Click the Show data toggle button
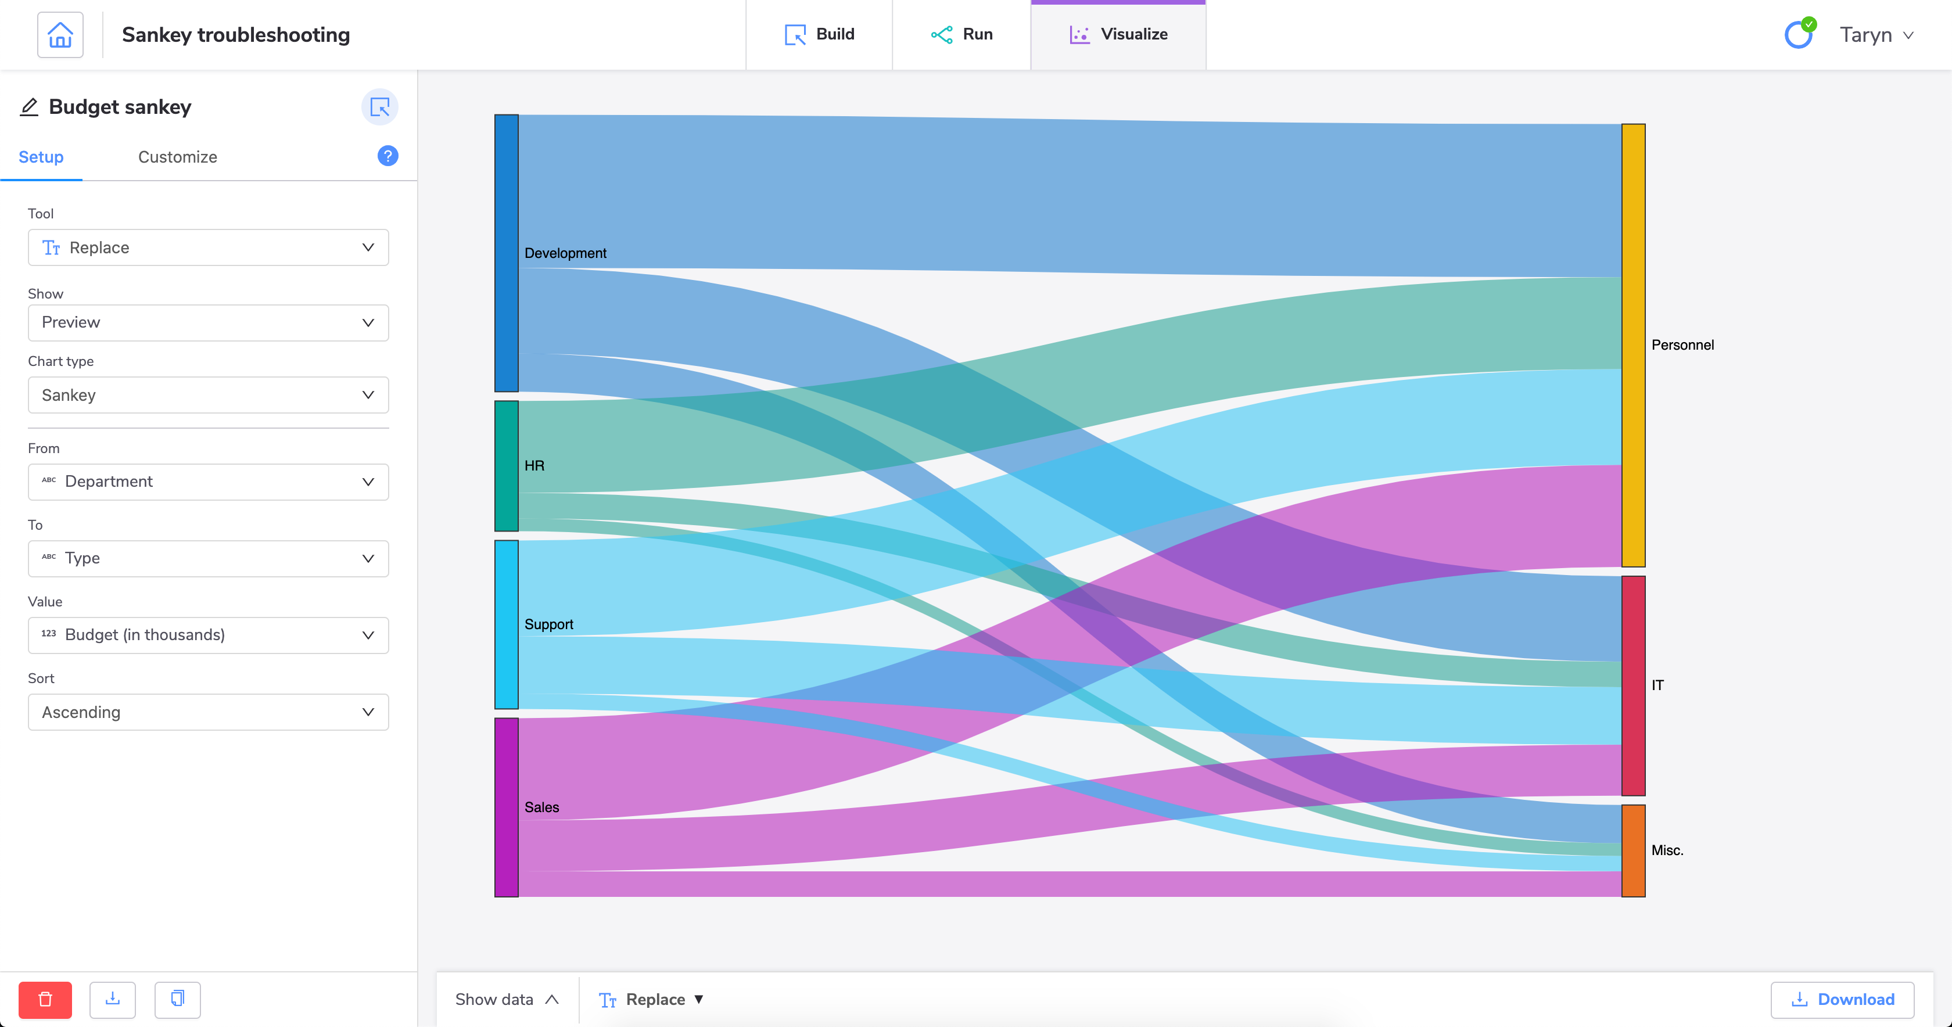Viewport: 1952px width, 1027px height. [505, 999]
